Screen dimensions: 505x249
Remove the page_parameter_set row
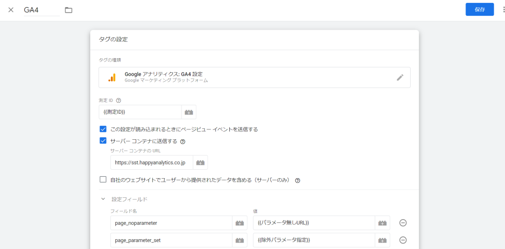pos(402,240)
